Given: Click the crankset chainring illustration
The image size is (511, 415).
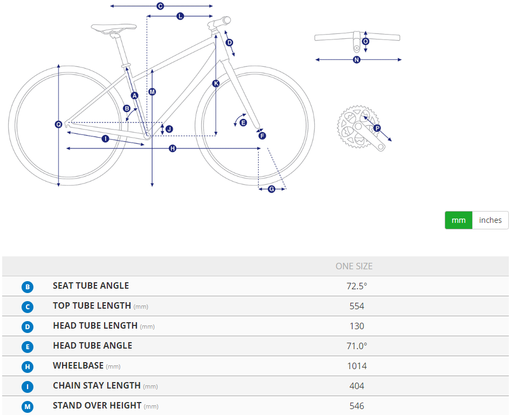Looking at the screenshot, I should point(351,127).
